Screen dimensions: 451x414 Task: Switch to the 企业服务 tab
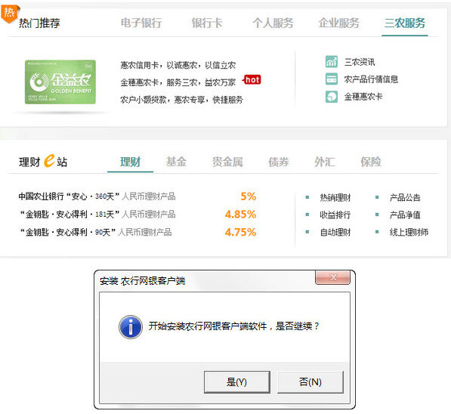(x=339, y=23)
